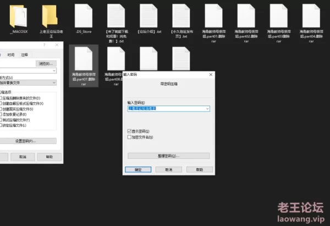Expand the archive name dropdown
Viewport: 330px width, 226px height.
tap(54, 70)
